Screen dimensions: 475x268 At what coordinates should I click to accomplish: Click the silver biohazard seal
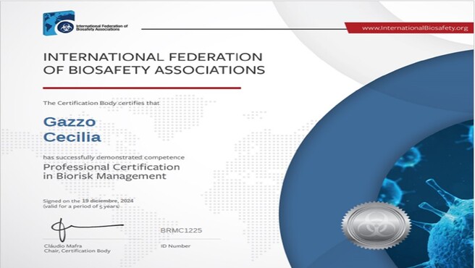click(377, 225)
